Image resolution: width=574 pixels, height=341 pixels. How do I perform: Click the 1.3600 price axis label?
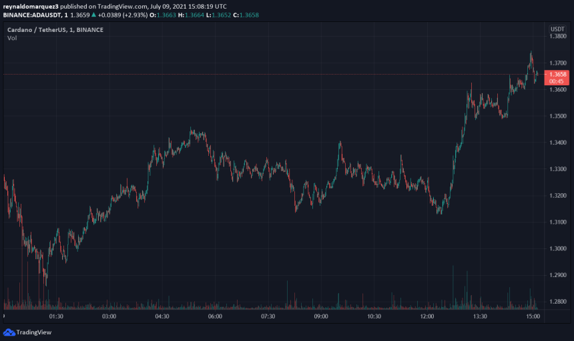pyautogui.click(x=557, y=89)
